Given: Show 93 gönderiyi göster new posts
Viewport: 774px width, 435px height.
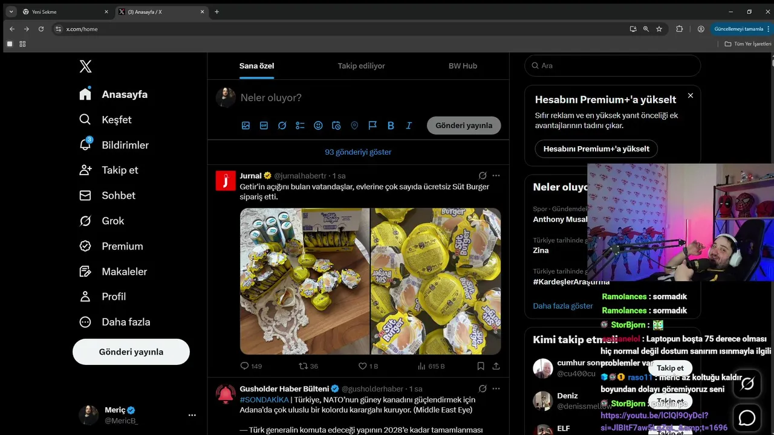Looking at the screenshot, I should tap(358, 152).
